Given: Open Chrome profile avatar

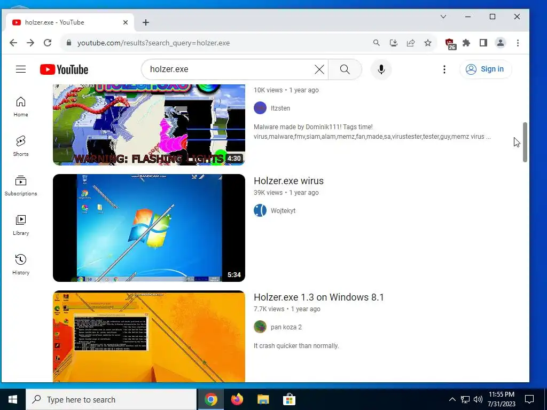Looking at the screenshot, I should tap(500, 43).
